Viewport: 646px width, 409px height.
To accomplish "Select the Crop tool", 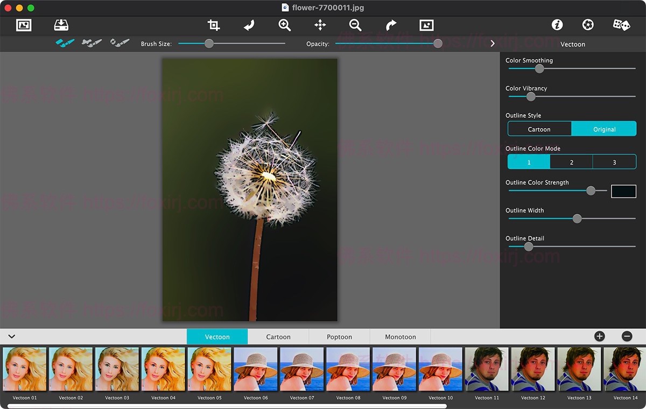I will tap(213, 25).
